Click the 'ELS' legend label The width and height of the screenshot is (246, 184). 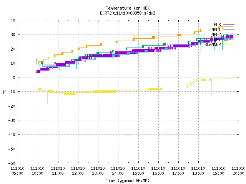(x=217, y=25)
